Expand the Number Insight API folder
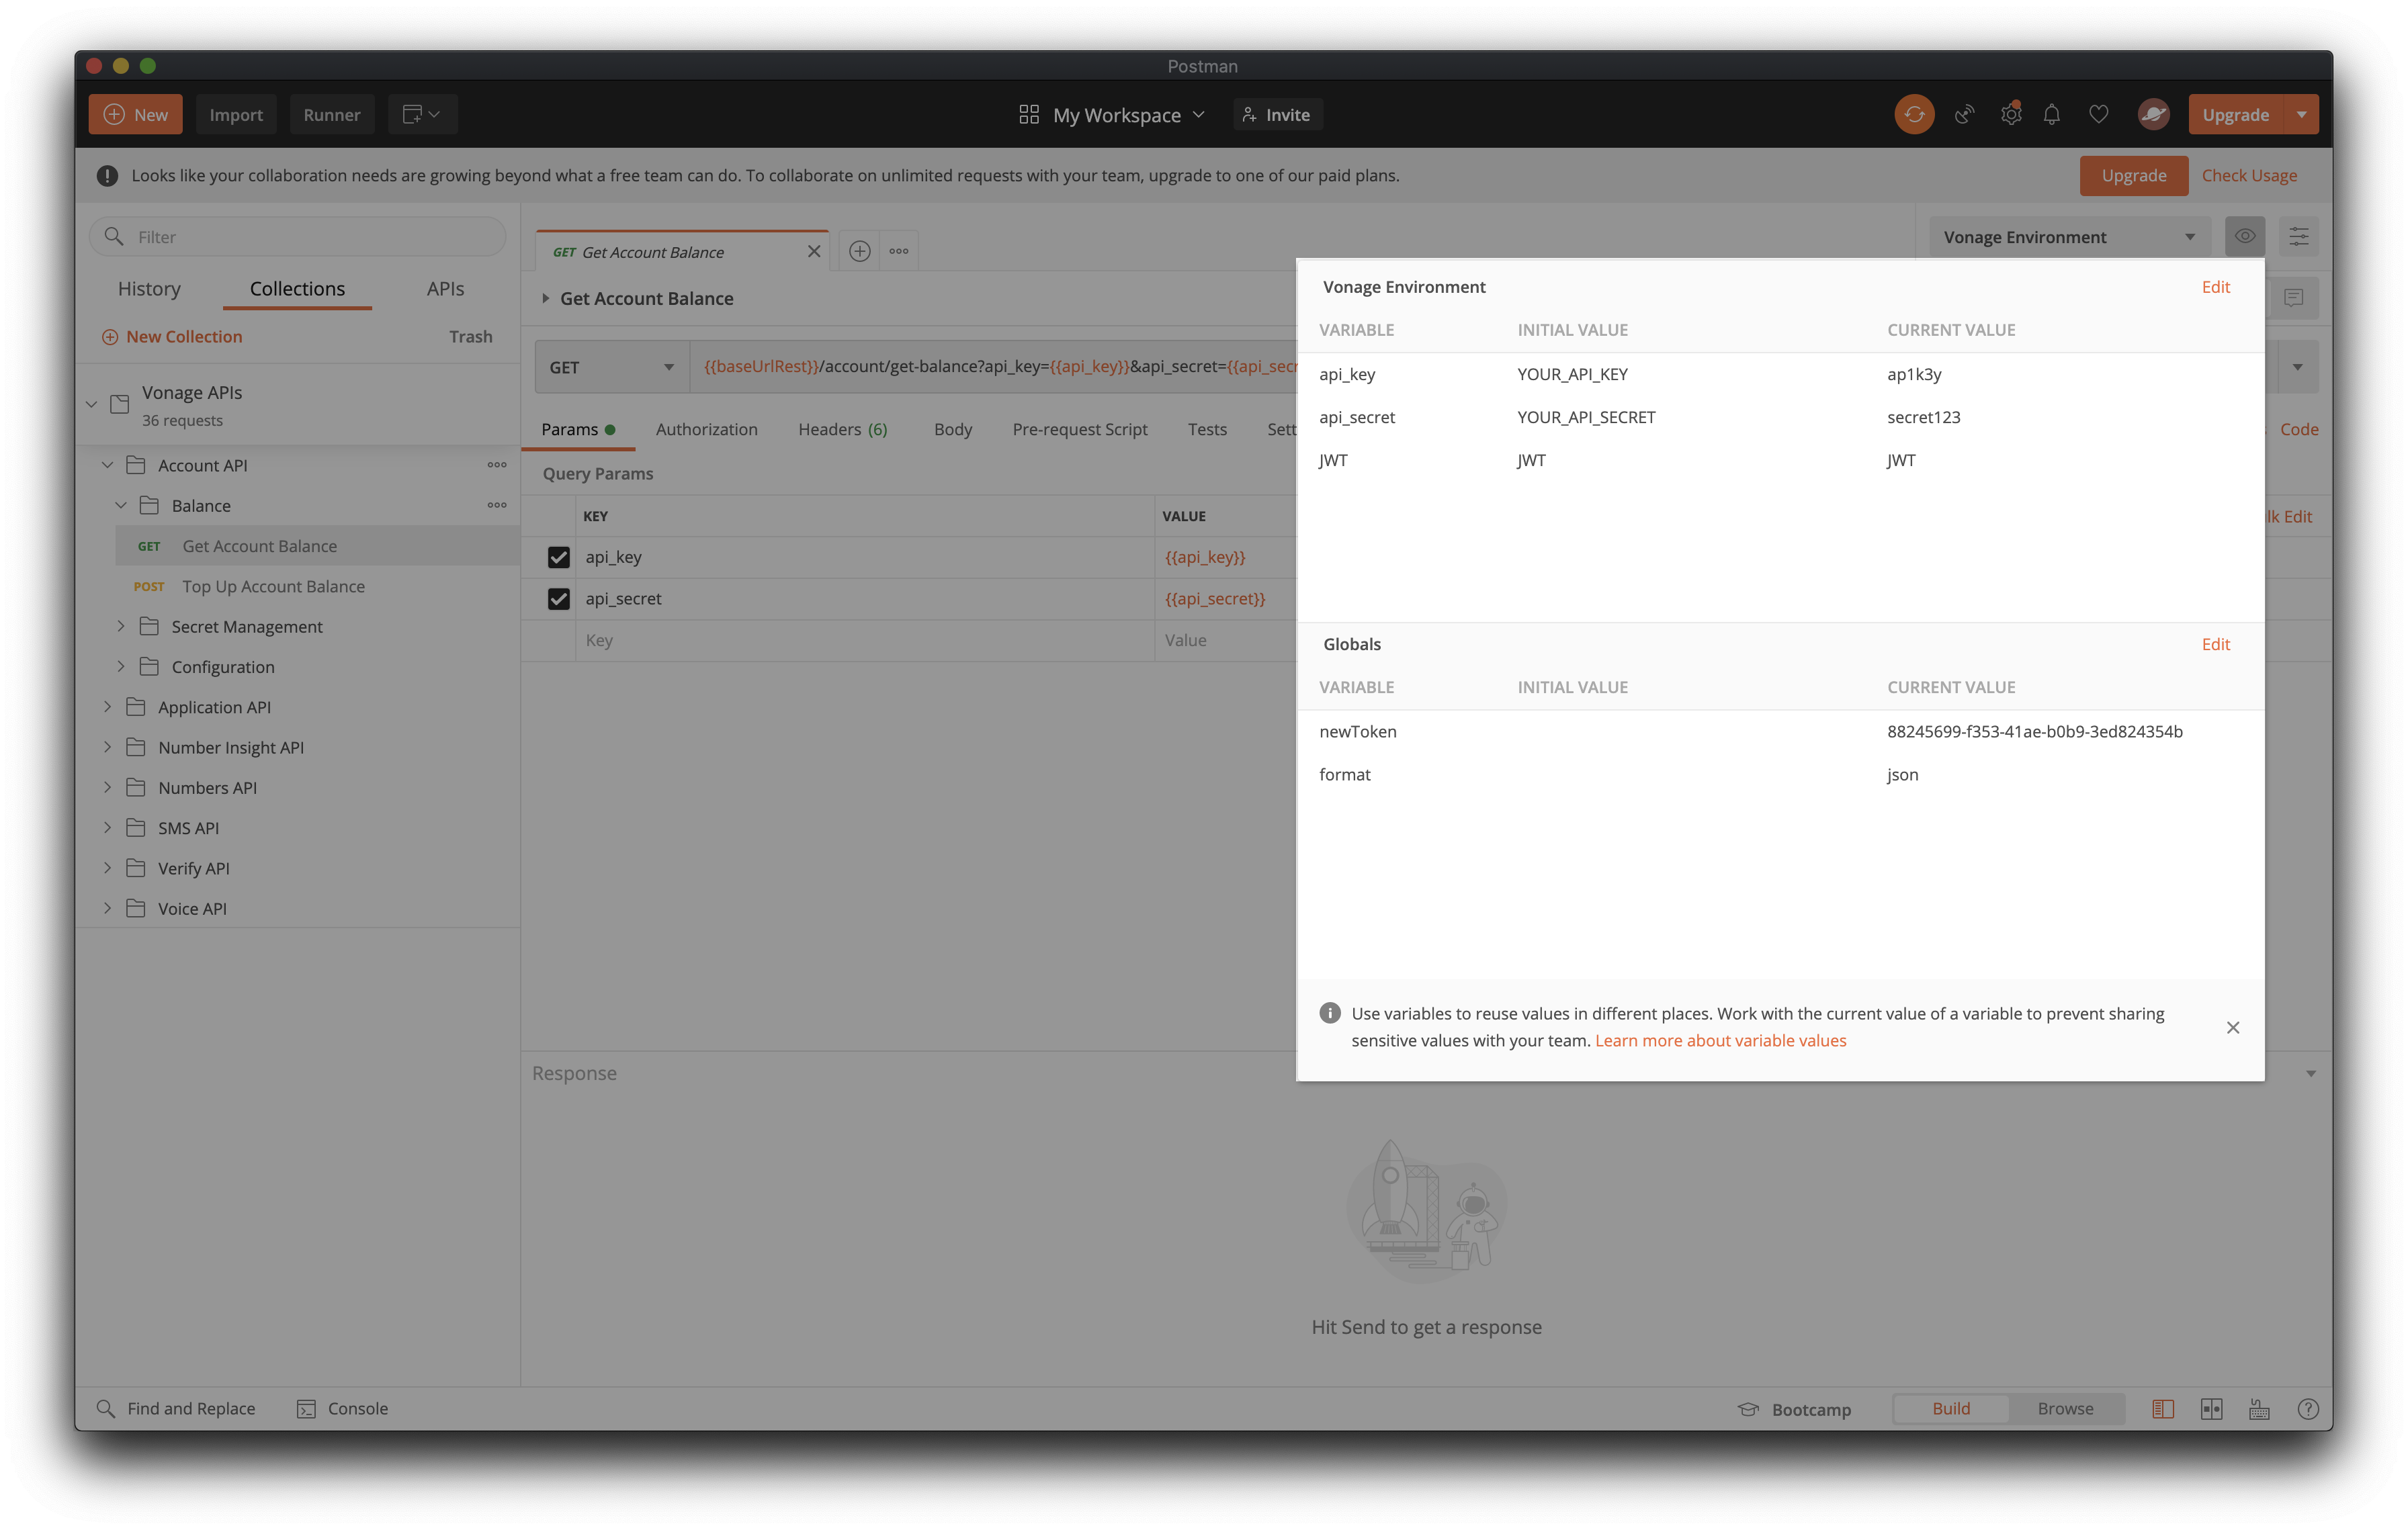 pos(107,746)
